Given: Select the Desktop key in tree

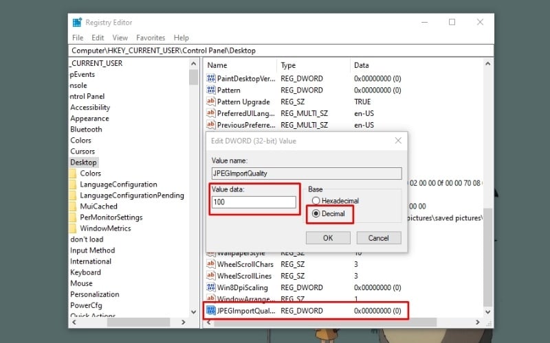Looking at the screenshot, I should point(83,163).
